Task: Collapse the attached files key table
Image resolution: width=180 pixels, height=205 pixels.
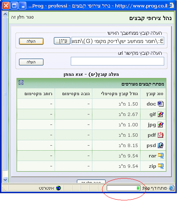Action: tap(21, 83)
